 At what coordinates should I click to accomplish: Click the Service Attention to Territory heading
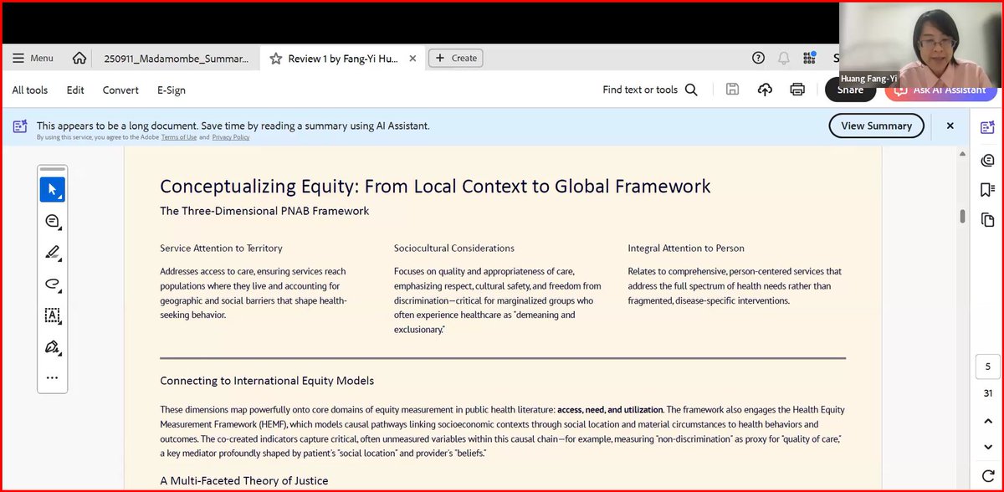[x=221, y=249]
